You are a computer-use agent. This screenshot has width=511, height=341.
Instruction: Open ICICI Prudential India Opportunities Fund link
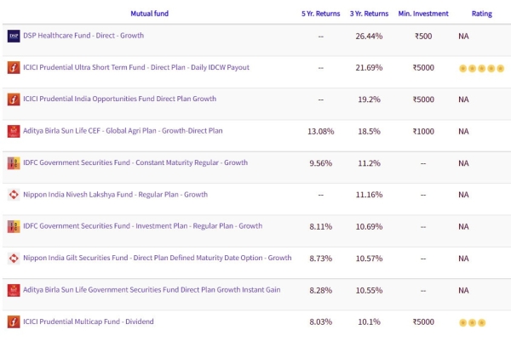tap(119, 99)
